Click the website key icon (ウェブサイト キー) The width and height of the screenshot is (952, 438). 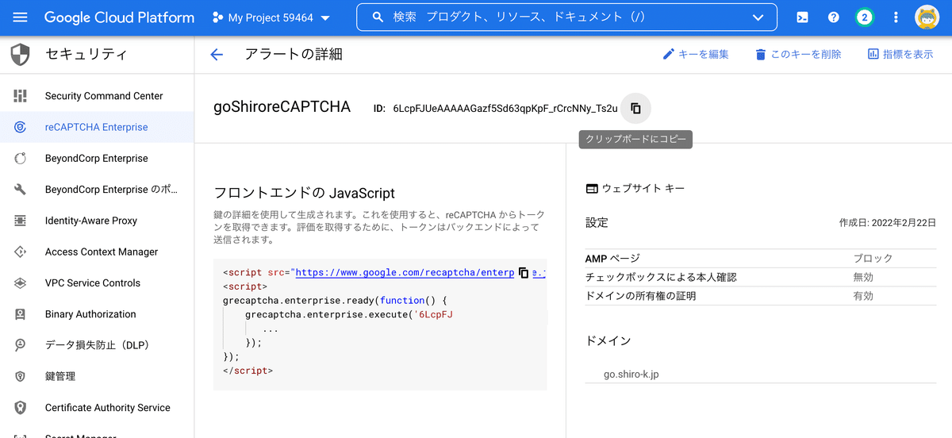591,189
